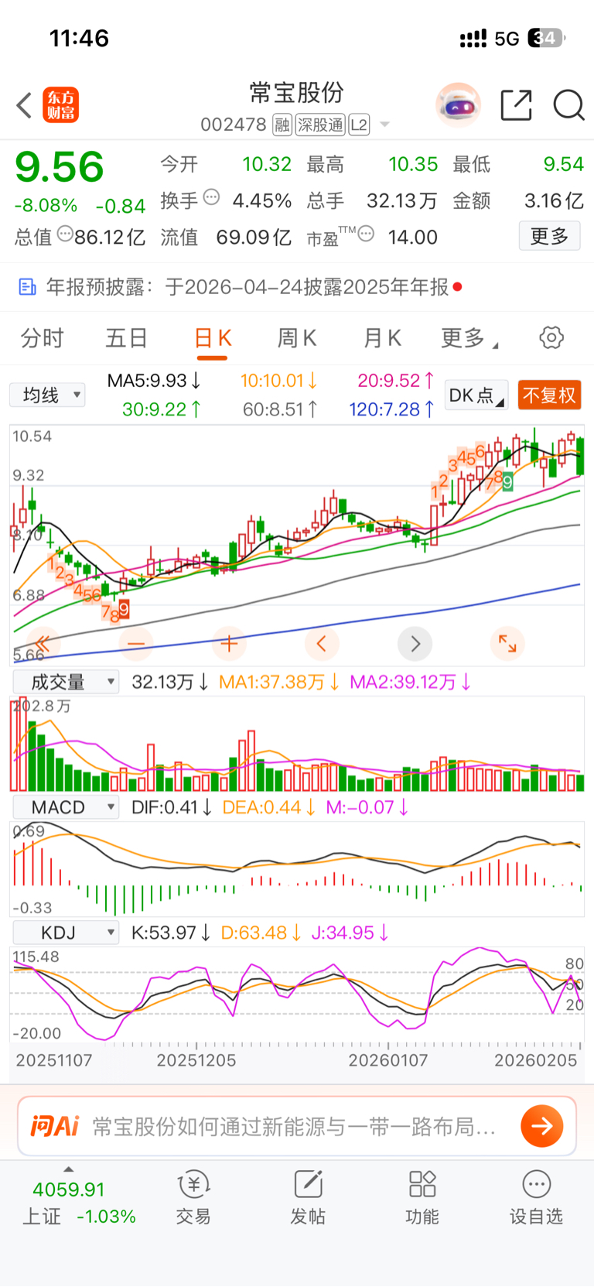Move chart right with chevron icon
This screenshot has height=1287, width=594.
415,643
